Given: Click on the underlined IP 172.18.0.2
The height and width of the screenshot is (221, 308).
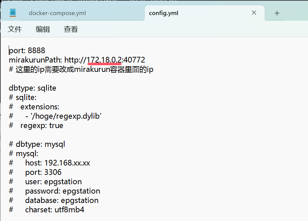Looking at the screenshot, I should coord(104,60).
